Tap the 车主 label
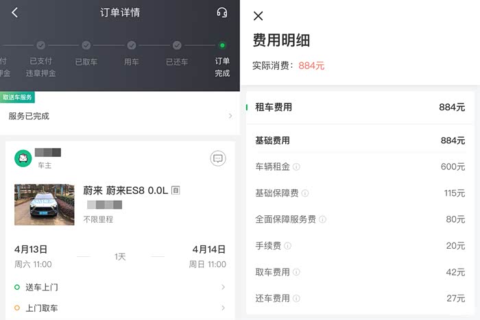The height and width of the screenshot is (320, 480). click(45, 165)
